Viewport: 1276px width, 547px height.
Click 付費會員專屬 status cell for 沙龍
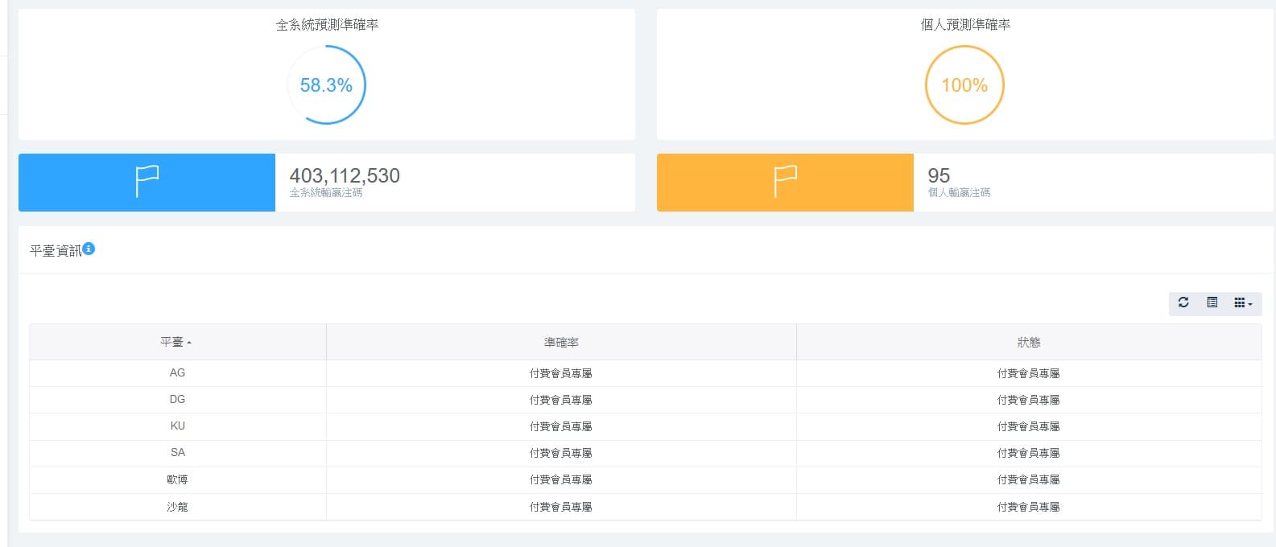tap(1029, 507)
